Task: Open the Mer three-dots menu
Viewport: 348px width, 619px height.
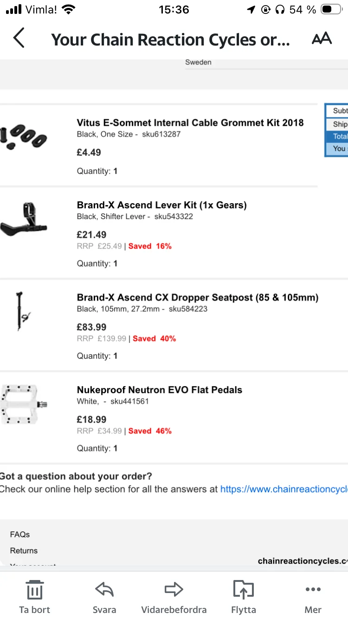Action: 313,590
